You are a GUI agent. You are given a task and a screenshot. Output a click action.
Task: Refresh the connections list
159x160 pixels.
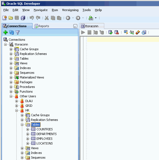(12, 32)
